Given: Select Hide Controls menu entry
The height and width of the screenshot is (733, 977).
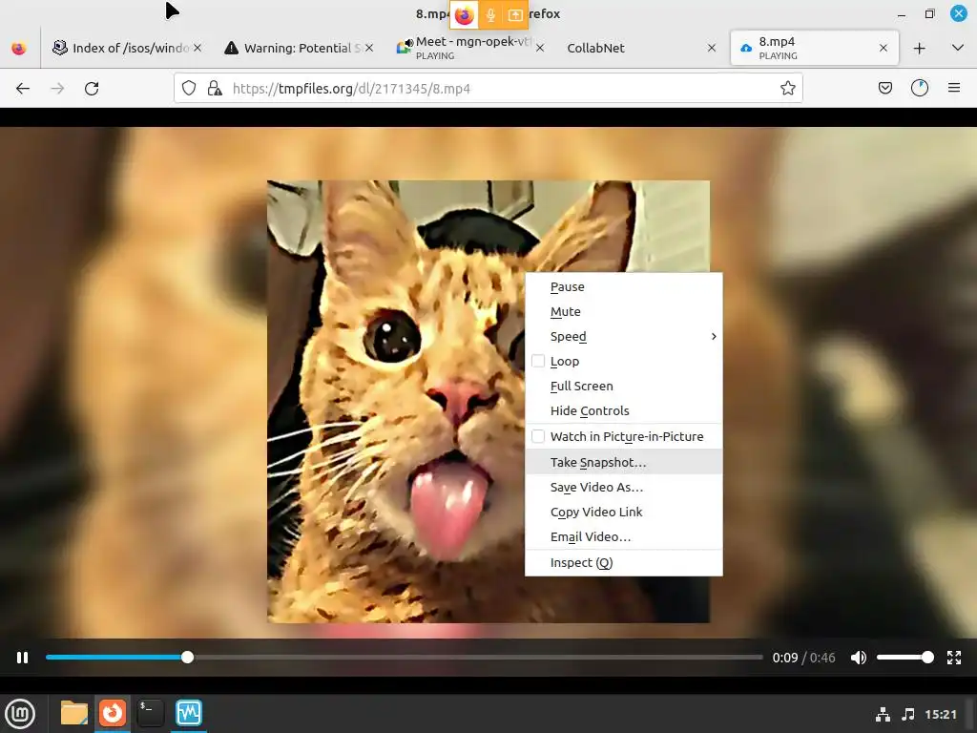Looking at the screenshot, I should coord(624,410).
